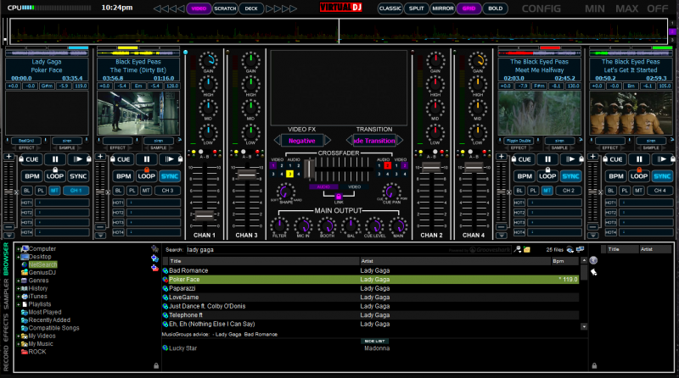This screenshot has height=378, width=679.
Task: Click the folder icon next to search bar
Action: pyautogui.click(x=526, y=249)
